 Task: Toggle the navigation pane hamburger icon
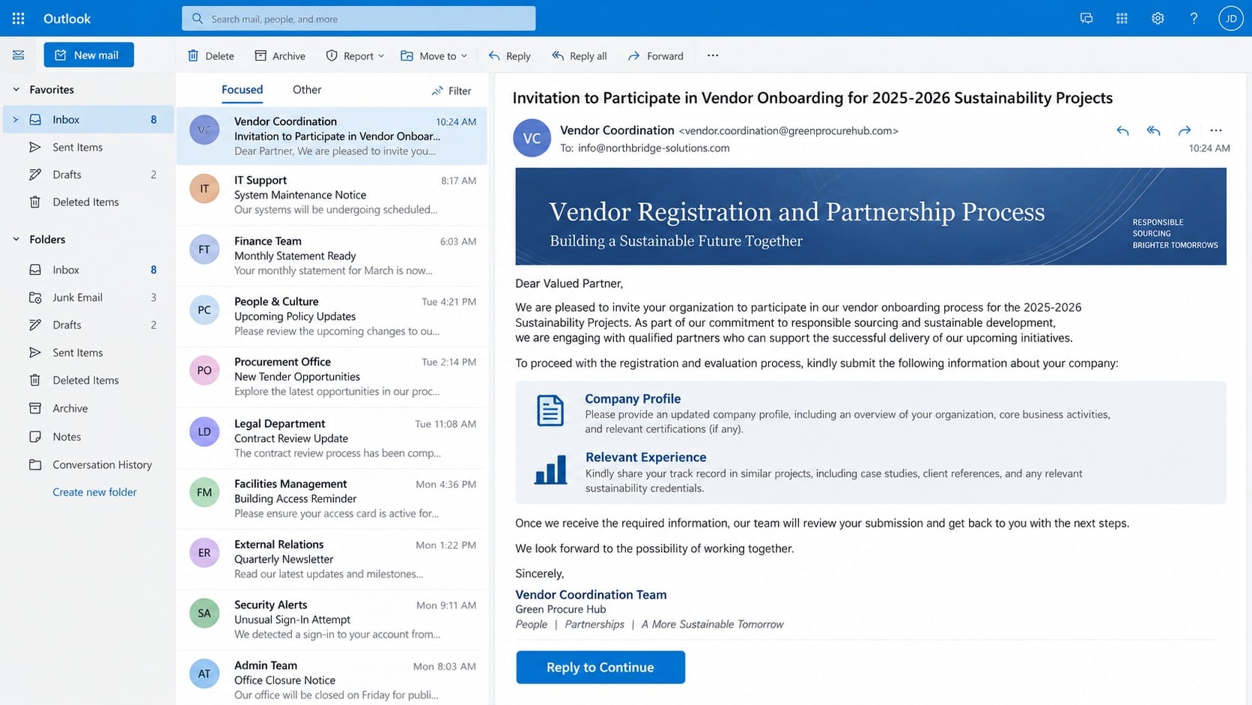click(x=18, y=55)
